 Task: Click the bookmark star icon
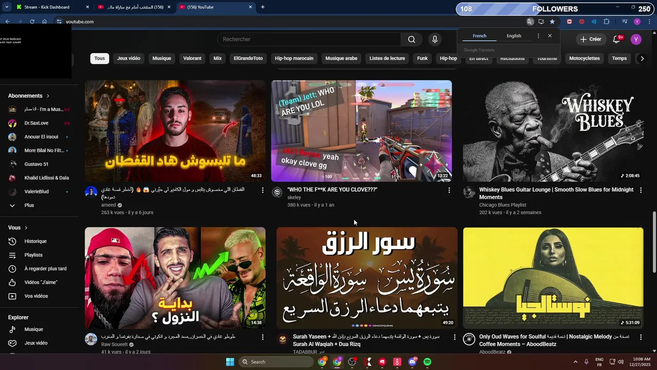coord(552,22)
